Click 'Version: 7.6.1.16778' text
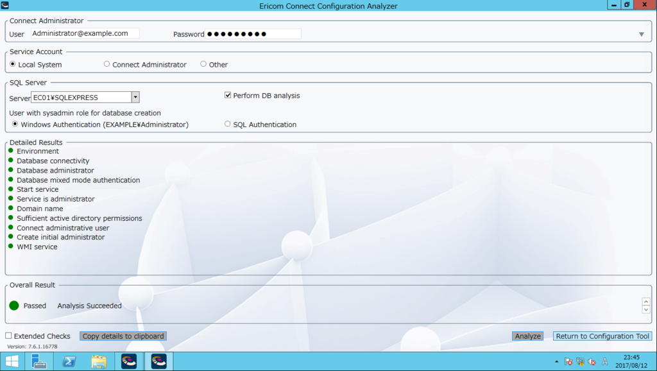657x371 pixels. [x=32, y=346]
